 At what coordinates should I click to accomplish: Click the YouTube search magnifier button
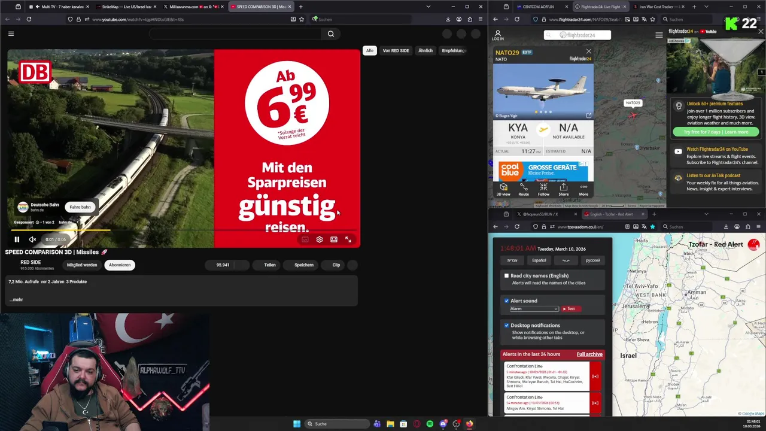pyautogui.click(x=331, y=34)
